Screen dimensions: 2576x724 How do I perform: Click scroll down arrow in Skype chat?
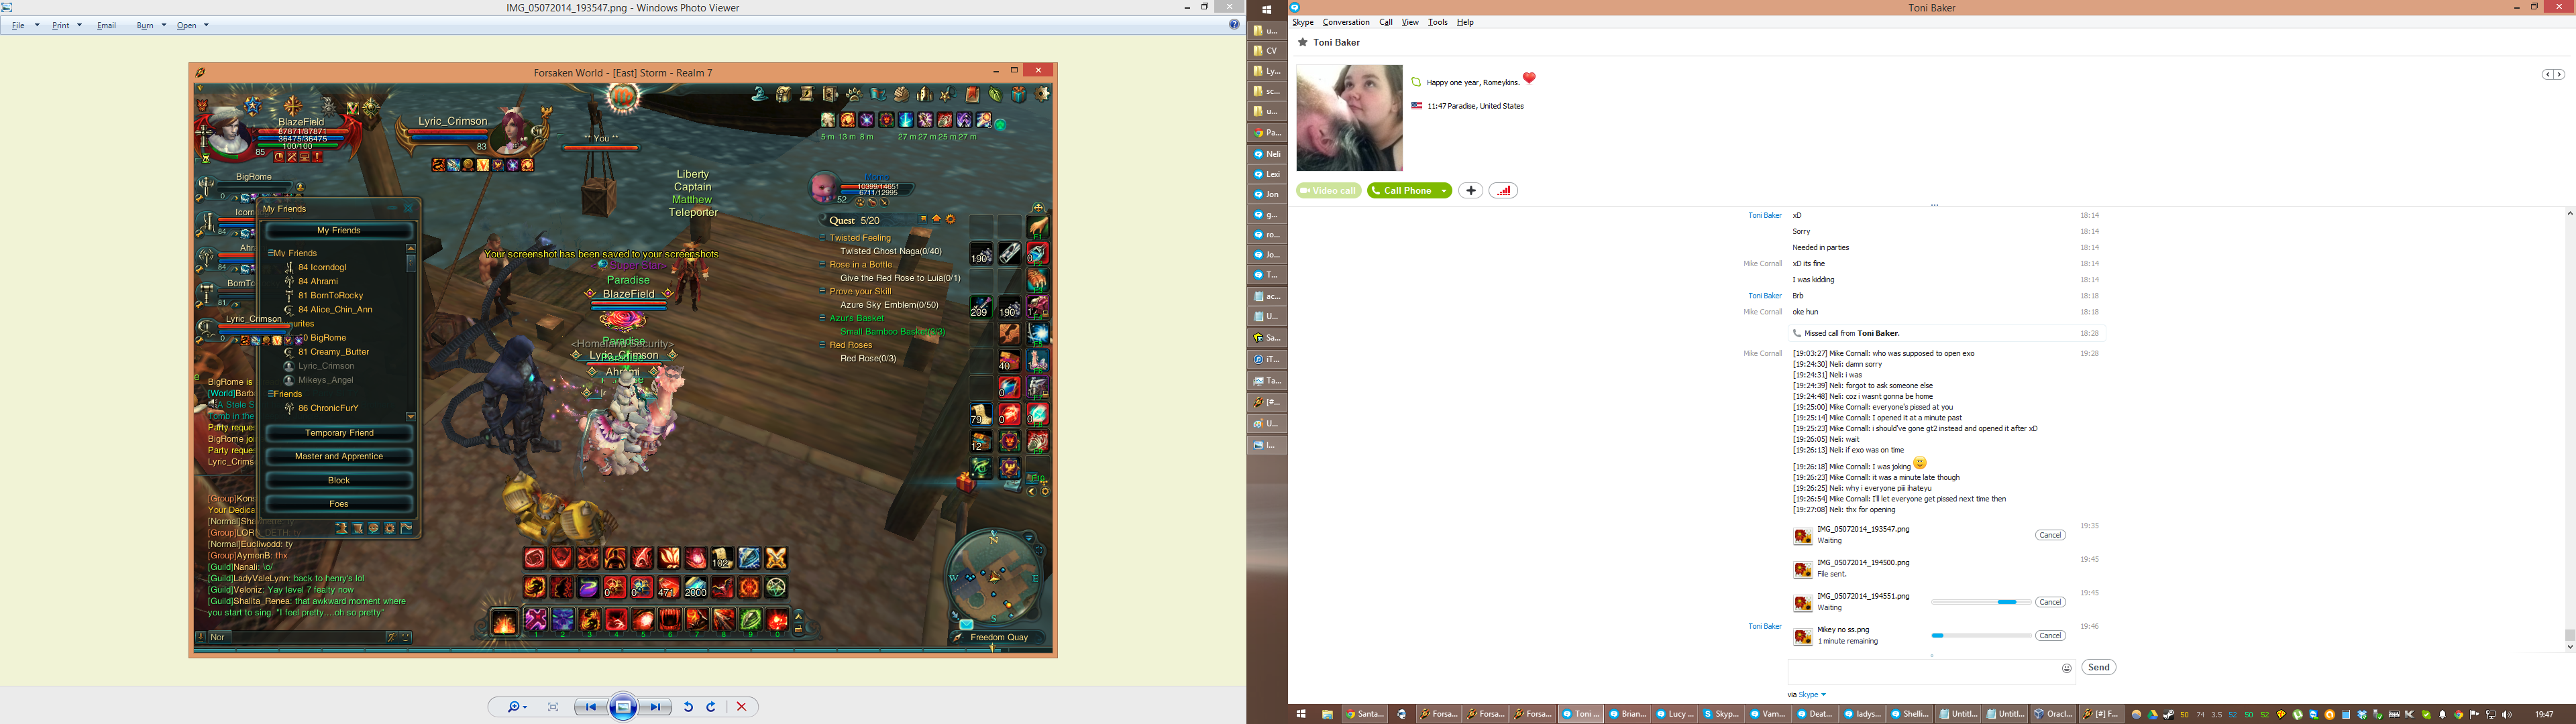click(x=2570, y=647)
